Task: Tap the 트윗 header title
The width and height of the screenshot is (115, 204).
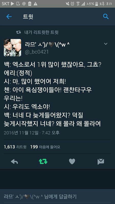Action: click(x=28, y=17)
